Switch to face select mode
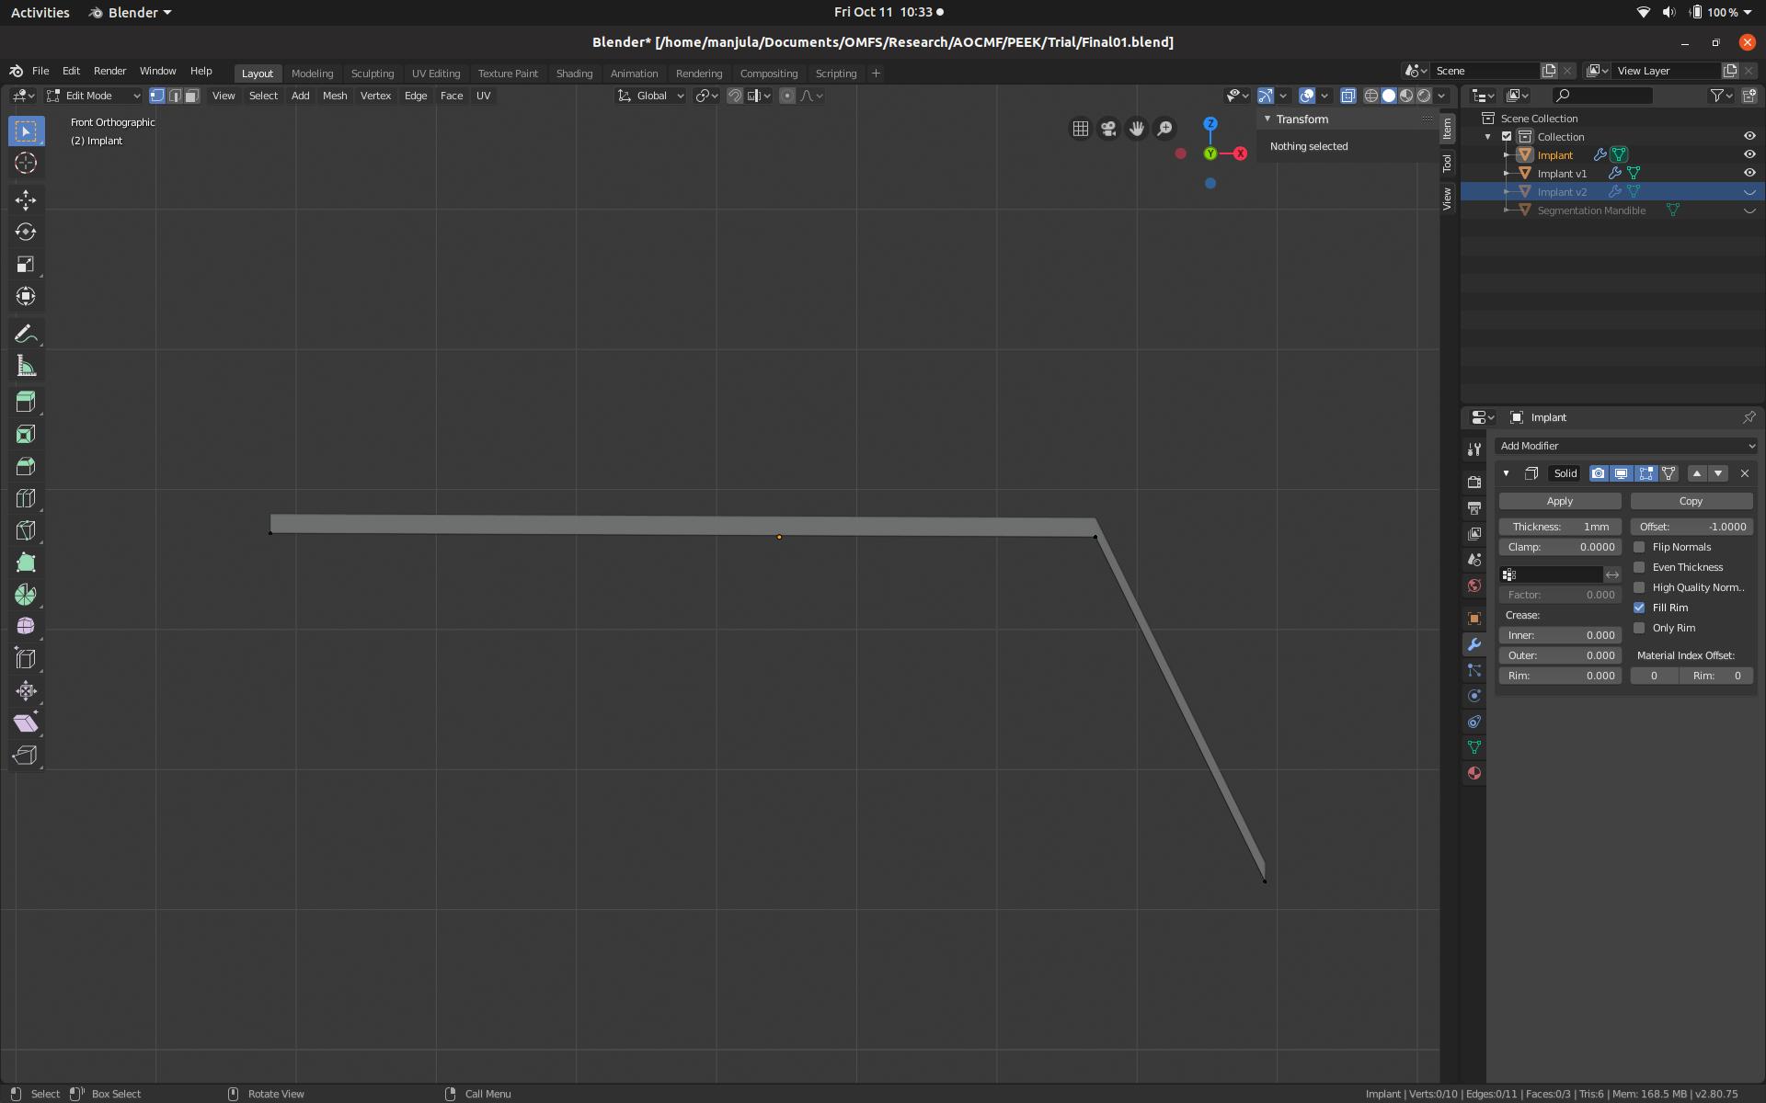This screenshot has width=1766, height=1103. tap(191, 96)
